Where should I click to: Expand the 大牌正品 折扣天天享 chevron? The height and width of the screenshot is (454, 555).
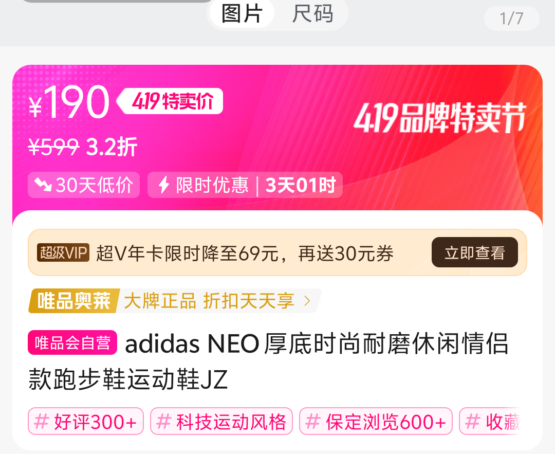(307, 301)
